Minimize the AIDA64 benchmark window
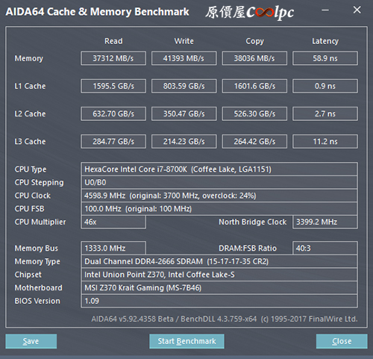 point(325,10)
